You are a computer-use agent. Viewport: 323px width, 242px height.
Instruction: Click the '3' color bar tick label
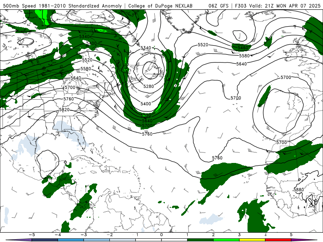pos(239,235)
